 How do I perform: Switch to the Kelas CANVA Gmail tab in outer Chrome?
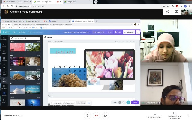tap(17, 2)
